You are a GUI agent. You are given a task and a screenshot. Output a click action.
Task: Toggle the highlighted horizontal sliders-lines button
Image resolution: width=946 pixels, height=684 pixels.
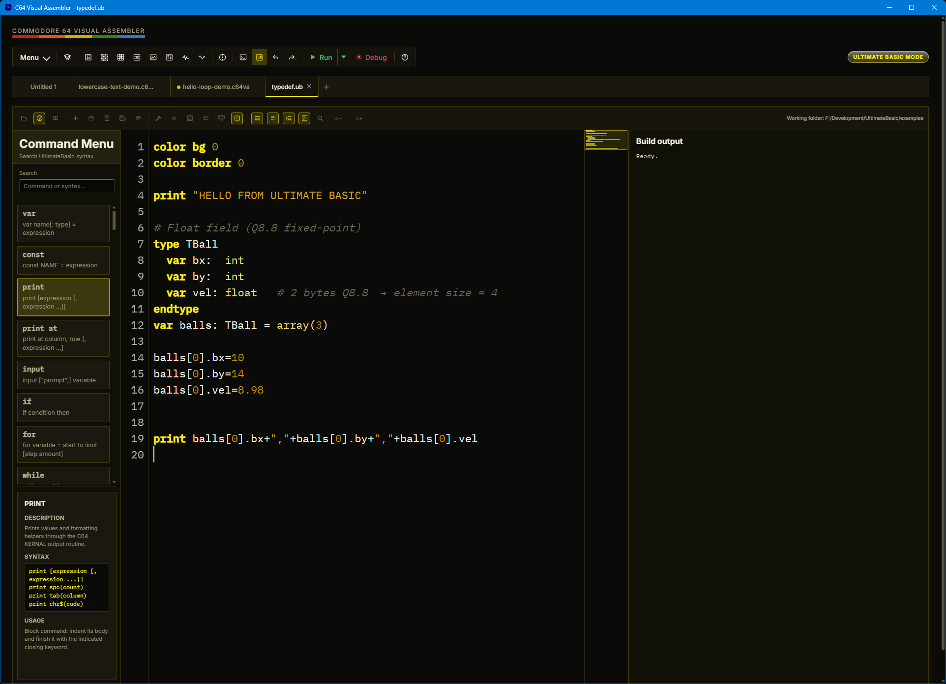[257, 118]
